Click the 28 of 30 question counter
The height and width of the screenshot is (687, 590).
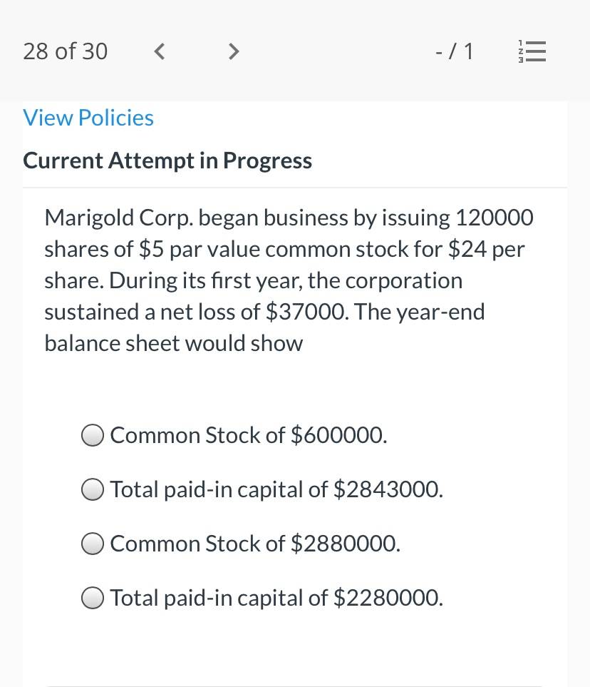(66, 51)
